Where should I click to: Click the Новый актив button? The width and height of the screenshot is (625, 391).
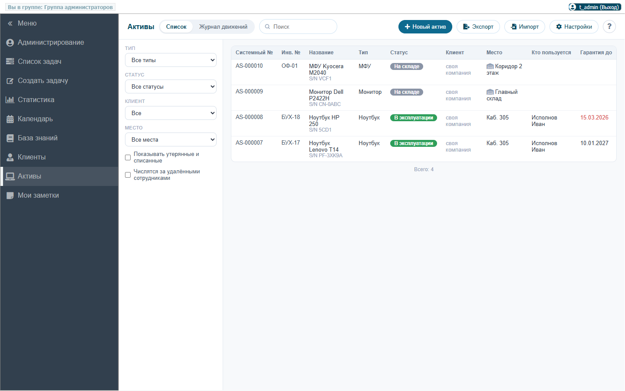(425, 27)
